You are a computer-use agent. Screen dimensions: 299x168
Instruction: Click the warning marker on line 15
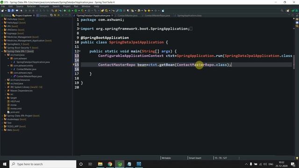[74, 64]
